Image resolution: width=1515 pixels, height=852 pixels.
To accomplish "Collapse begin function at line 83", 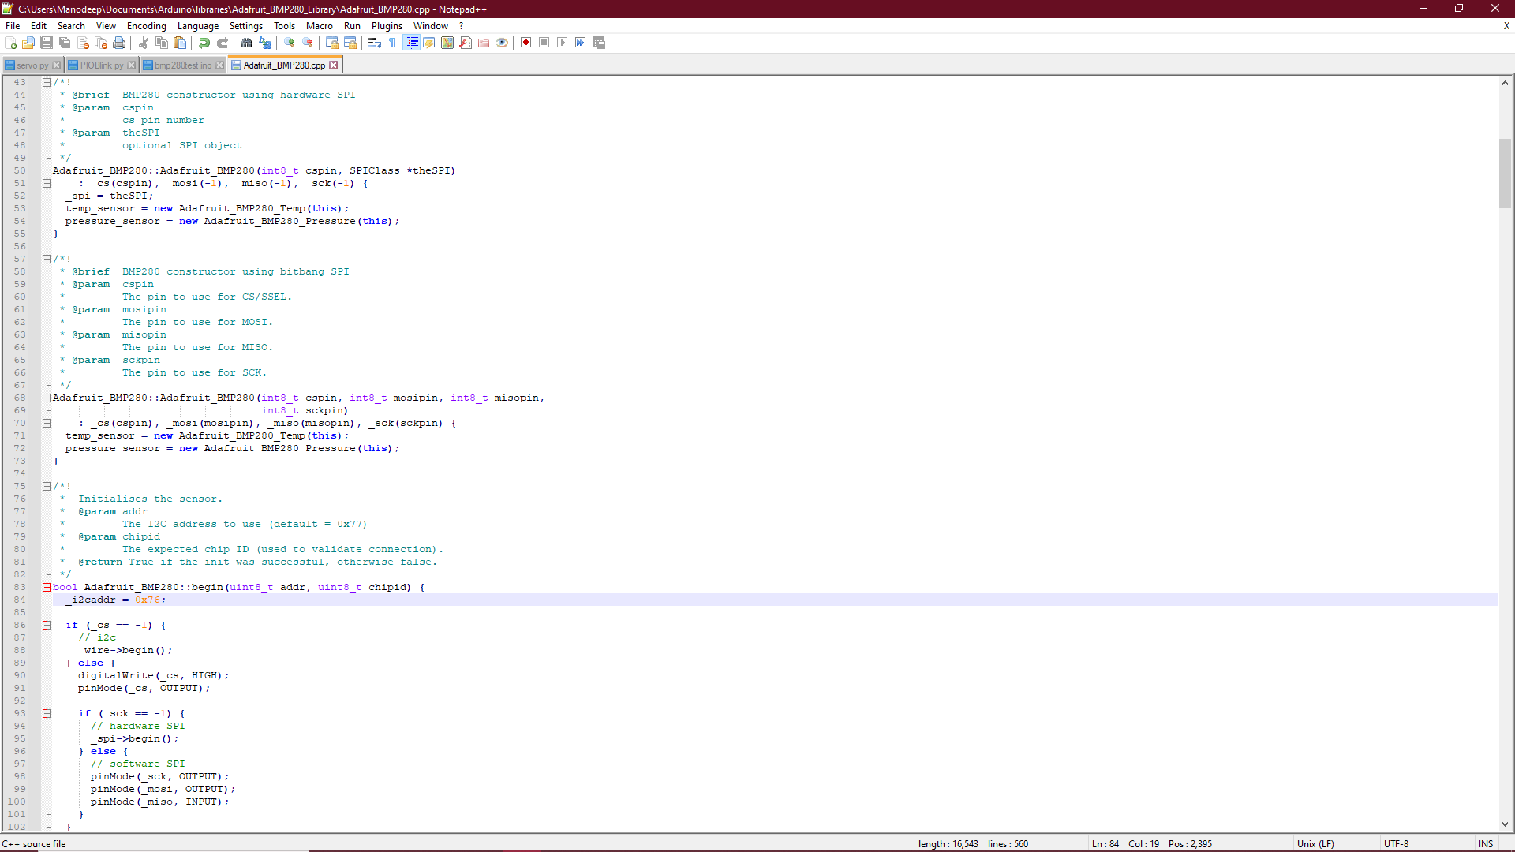I will coord(47,587).
